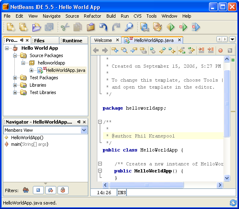Open the Members View dropdown
Screen dimensions: 239x209
[84, 130]
